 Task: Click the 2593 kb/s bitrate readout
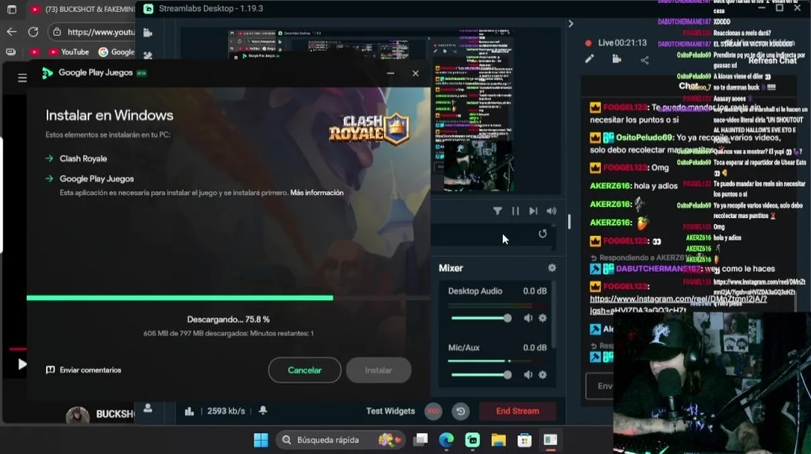pos(226,411)
